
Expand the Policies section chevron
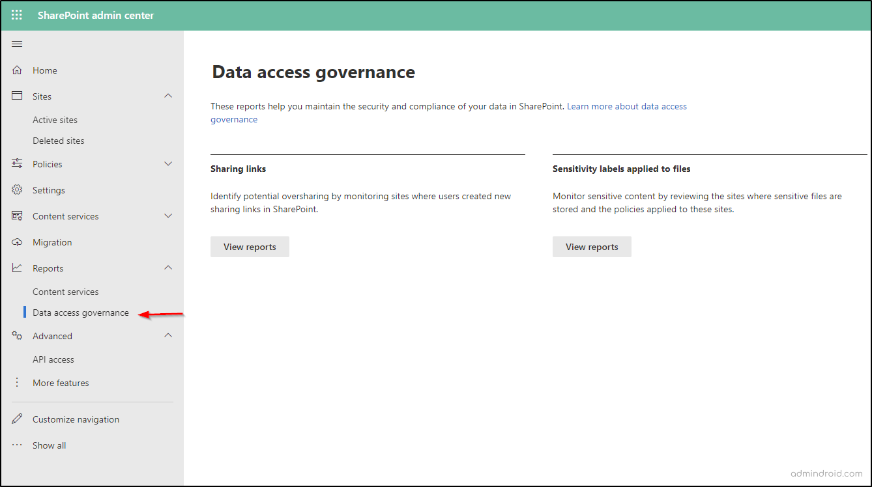[x=168, y=164]
